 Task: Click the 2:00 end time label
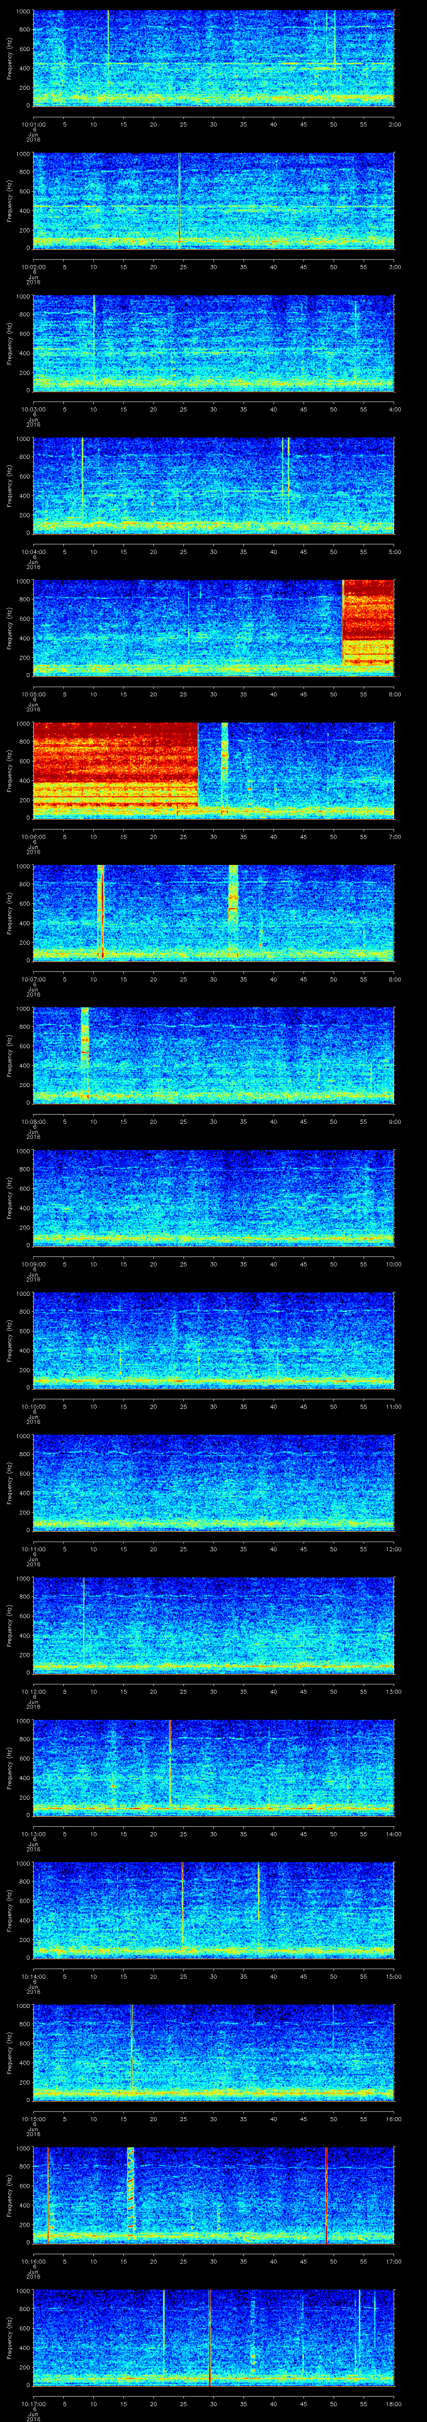395,124
